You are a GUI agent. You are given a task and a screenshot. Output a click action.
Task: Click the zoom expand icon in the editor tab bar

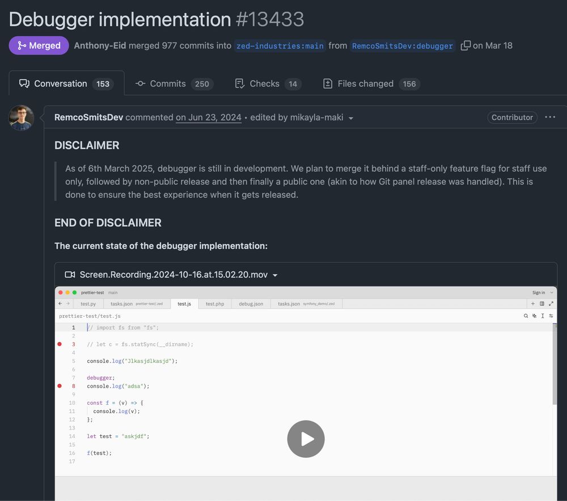[x=551, y=304]
